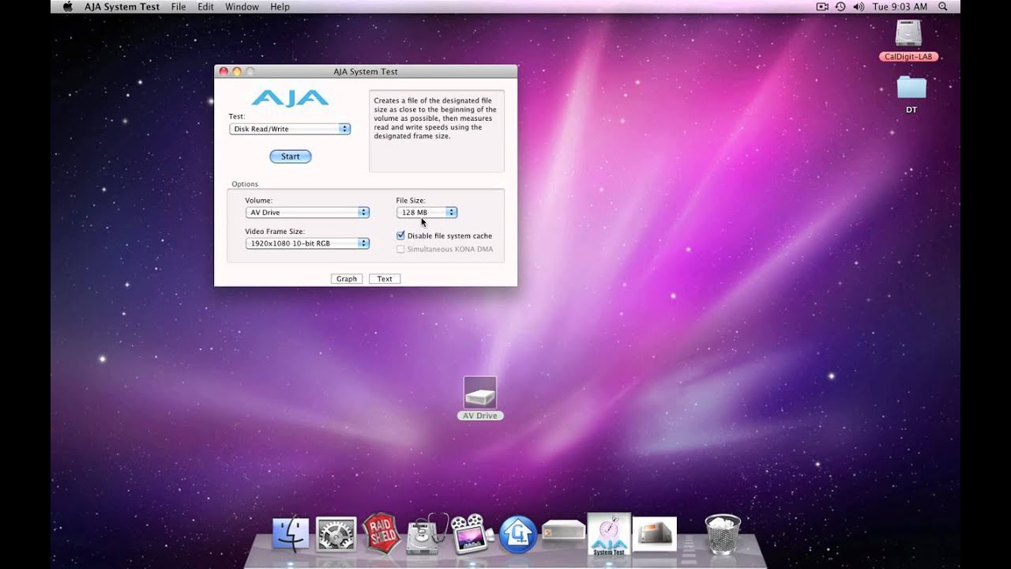
Task: Open the AJA System Test application menu
Action: pos(122,6)
